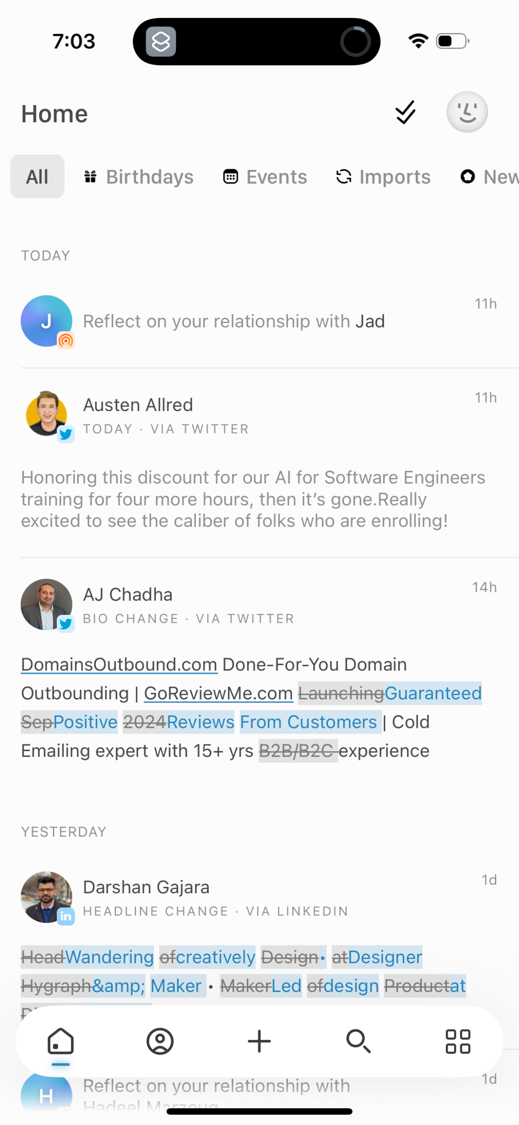The height and width of the screenshot is (1125, 519).
Task: Tap the Shortcuts icon in Dynamic Island
Action: 161,42
